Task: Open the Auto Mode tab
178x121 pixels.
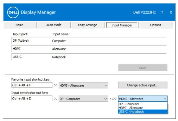Action: 54,25
